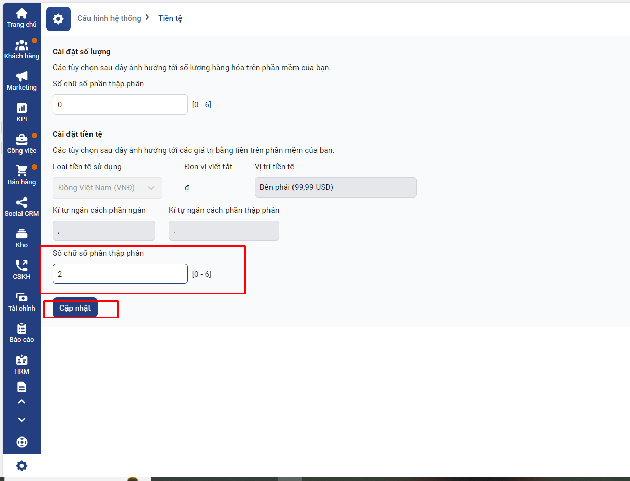Image resolution: width=630 pixels, height=481 pixels.
Task: Open the Social CRM share icon
Action: (x=21, y=203)
